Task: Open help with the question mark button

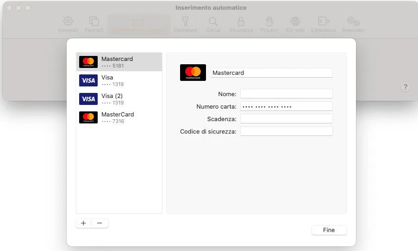Action: point(406,87)
